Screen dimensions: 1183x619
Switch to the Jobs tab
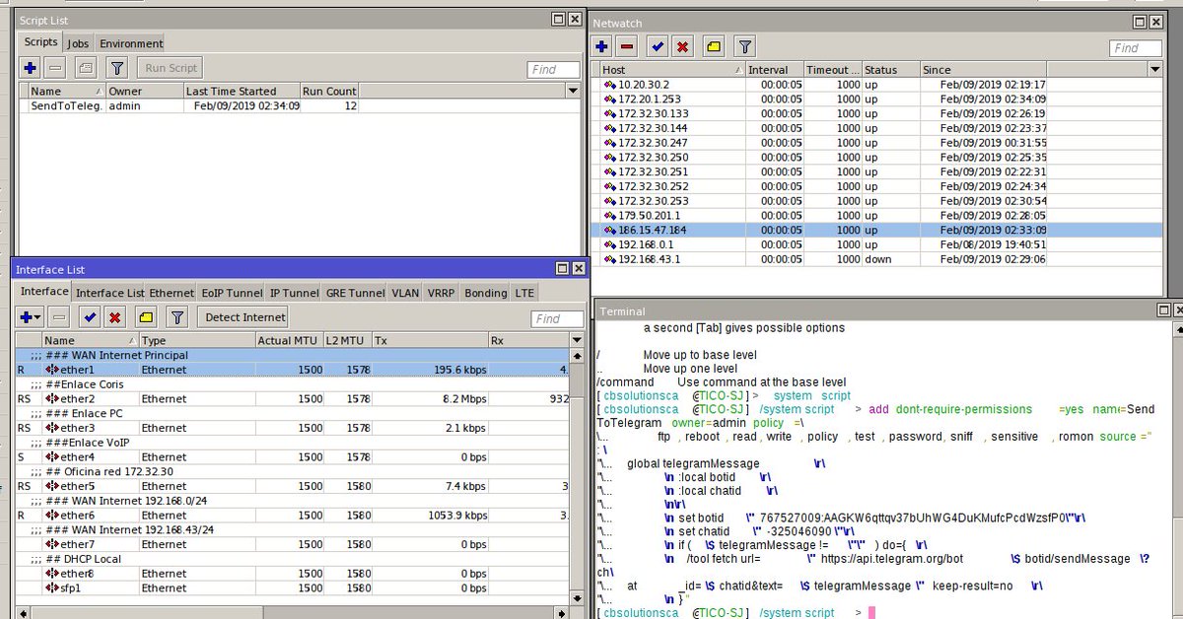[78, 43]
